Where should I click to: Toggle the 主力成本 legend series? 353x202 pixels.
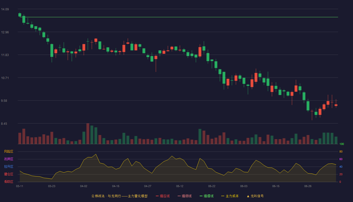point(230,196)
